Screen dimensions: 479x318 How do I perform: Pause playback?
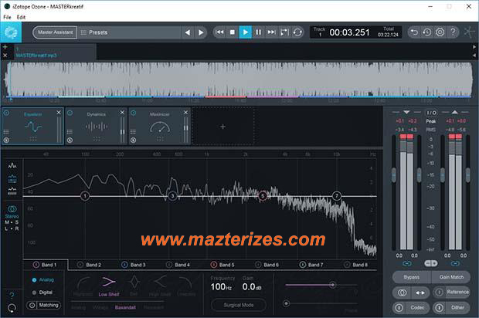pos(259,32)
